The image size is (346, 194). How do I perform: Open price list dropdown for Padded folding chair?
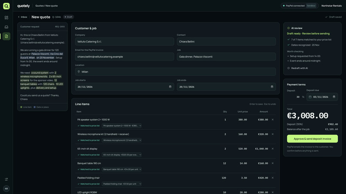[x=121, y=184]
